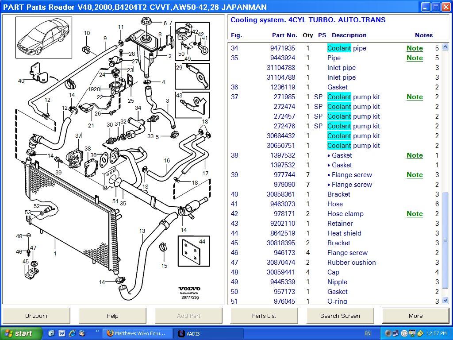The image size is (453, 340).
Task: Switch to the VADIS taskbar window
Action: 206,332
